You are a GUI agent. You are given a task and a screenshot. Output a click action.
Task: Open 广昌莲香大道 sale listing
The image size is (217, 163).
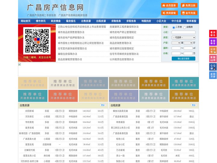click(x=30, y=139)
